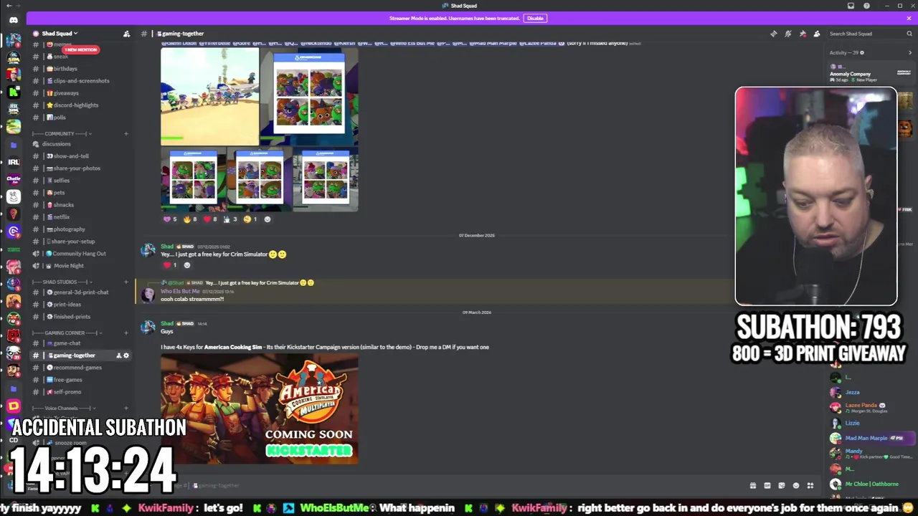Open the giveaways channel
Image resolution: width=918 pixels, height=516 pixels.
[x=81, y=93]
